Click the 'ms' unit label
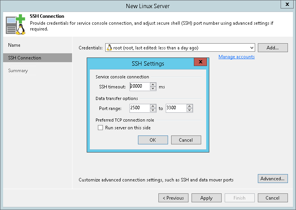The image size is (296, 210). [x=162, y=87]
